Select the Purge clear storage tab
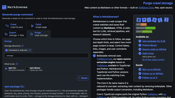The image size is (175, 98). (x=39, y=34)
